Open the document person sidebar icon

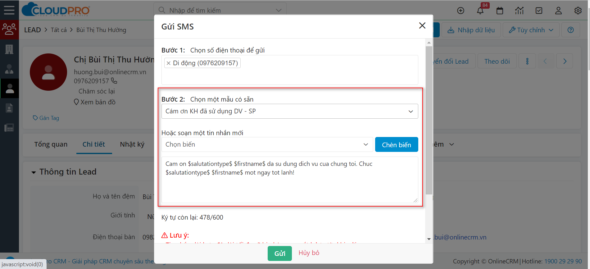pyautogui.click(x=9, y=108)
